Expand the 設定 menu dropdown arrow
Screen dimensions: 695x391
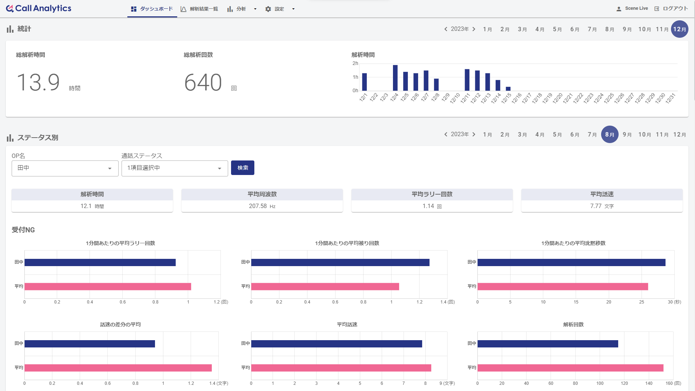click(293, 9)
